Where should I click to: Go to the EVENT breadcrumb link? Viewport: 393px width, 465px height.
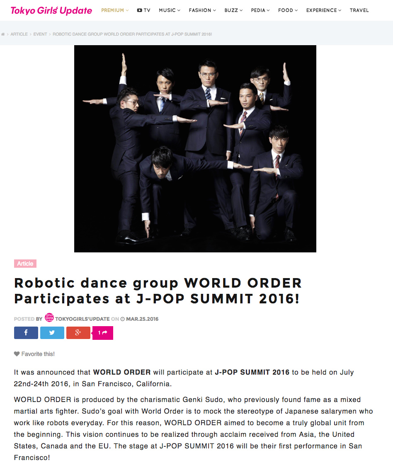tap(40, 34)
